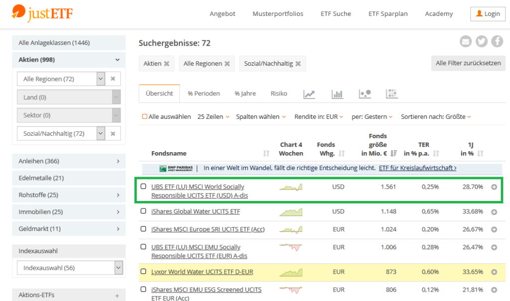Open ETF für Kreislaufwirtschaft link
510x301 pixels.
coord(418,168)
